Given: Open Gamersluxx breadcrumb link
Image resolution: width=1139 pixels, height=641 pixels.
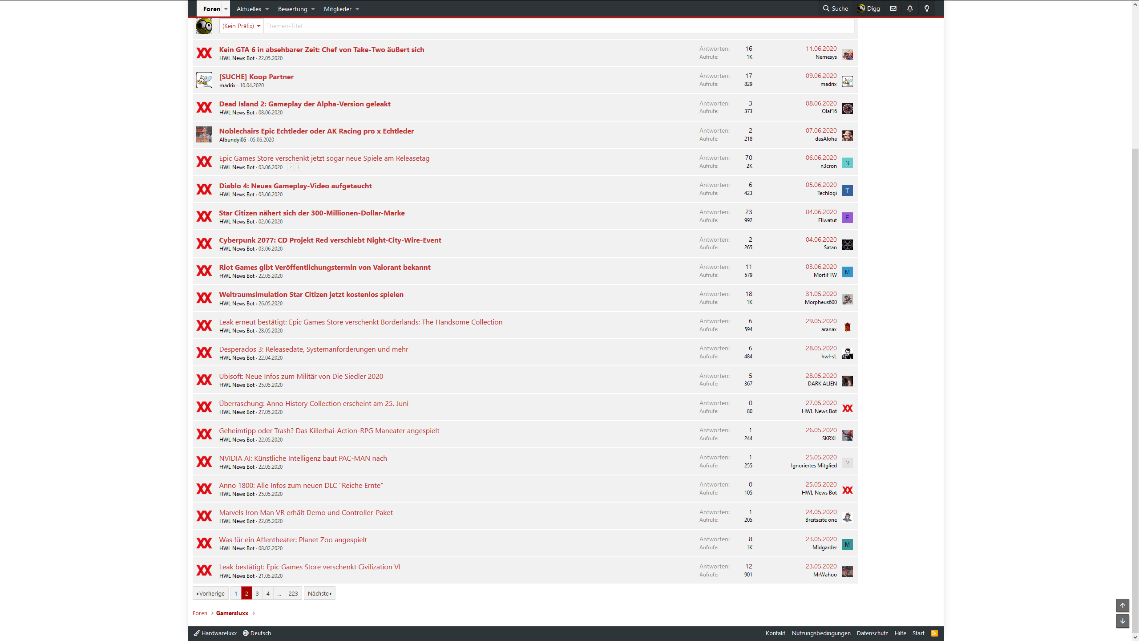Looking at the screenshot, I should tap(232, 613).
